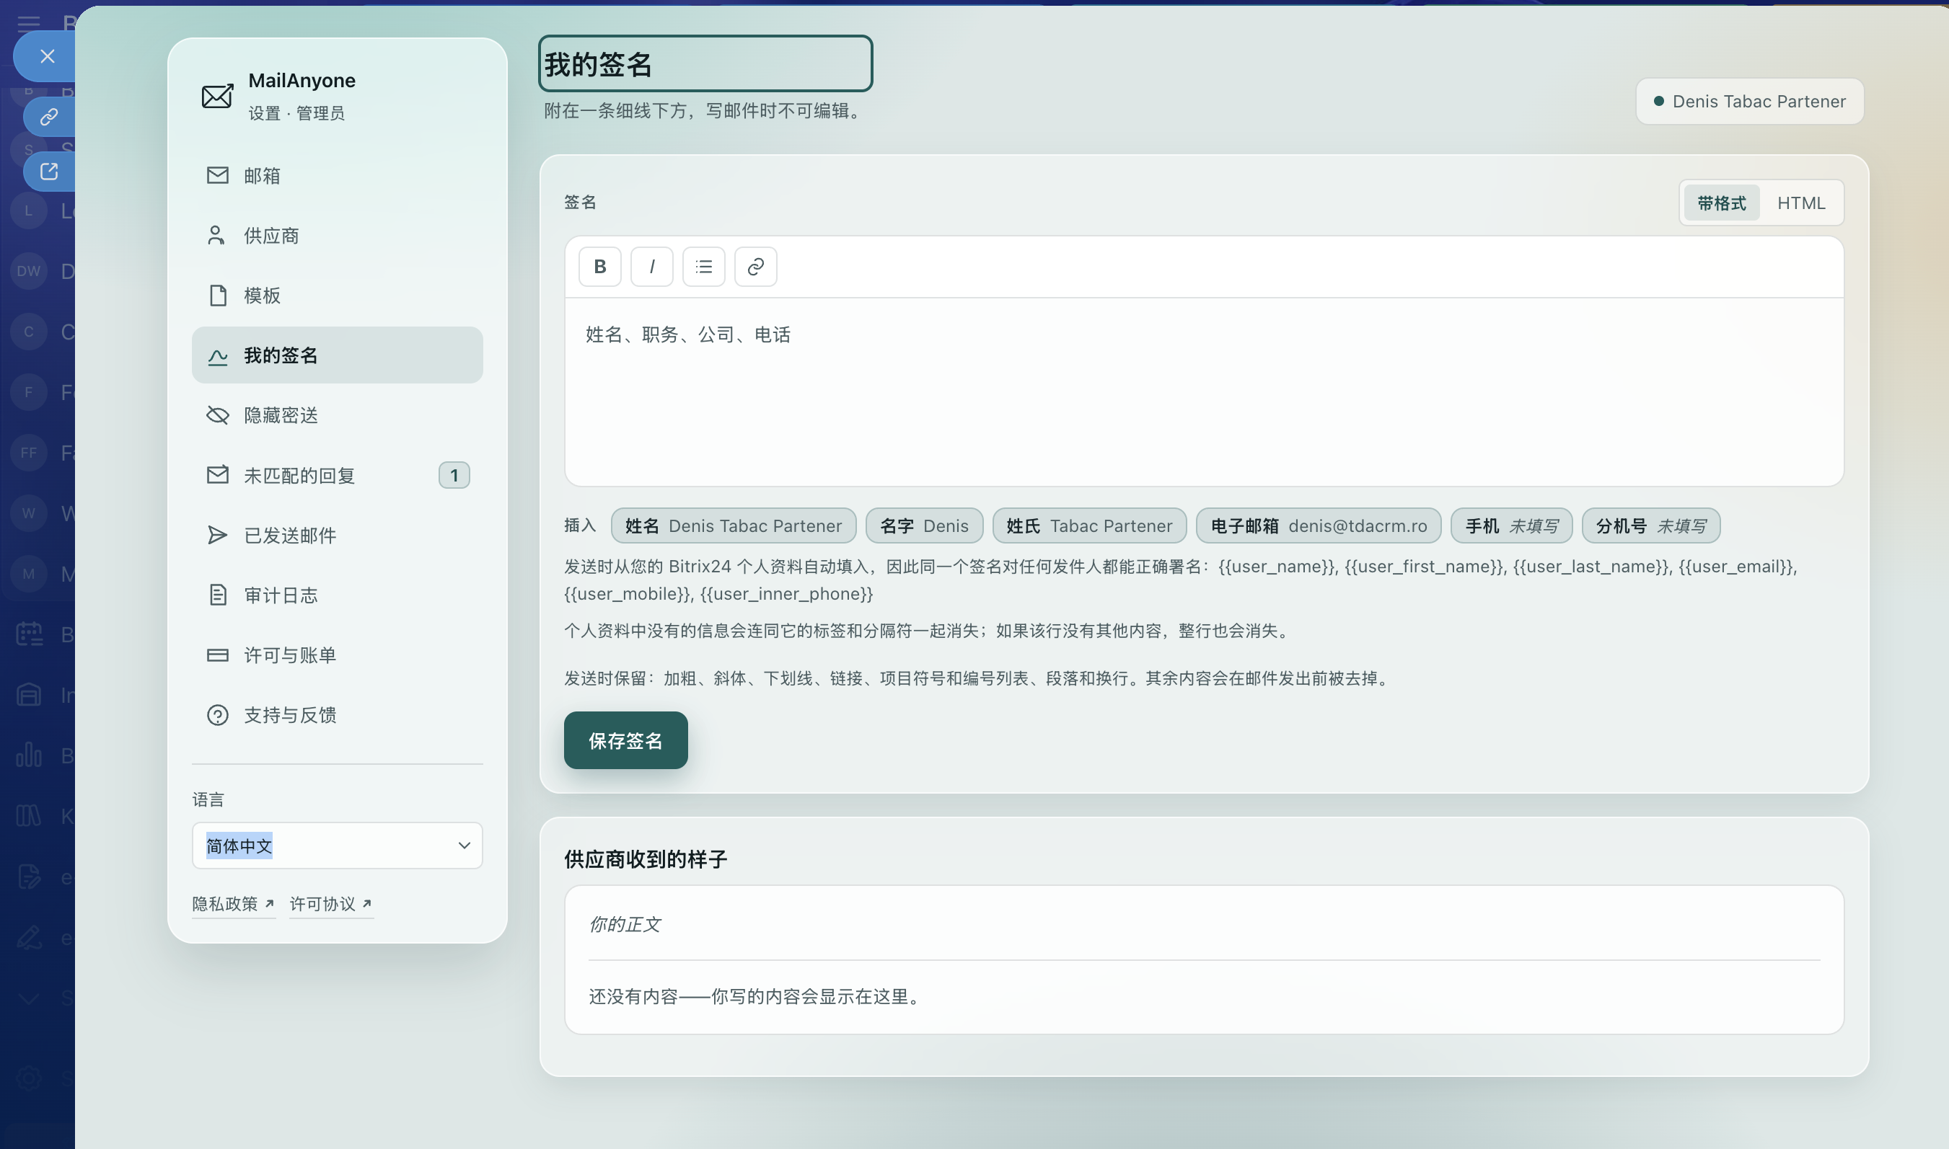Click the 附在一条细线下方 subtitle text
This screenshot has height=1149, width=1949.
(x=705, y=111)
